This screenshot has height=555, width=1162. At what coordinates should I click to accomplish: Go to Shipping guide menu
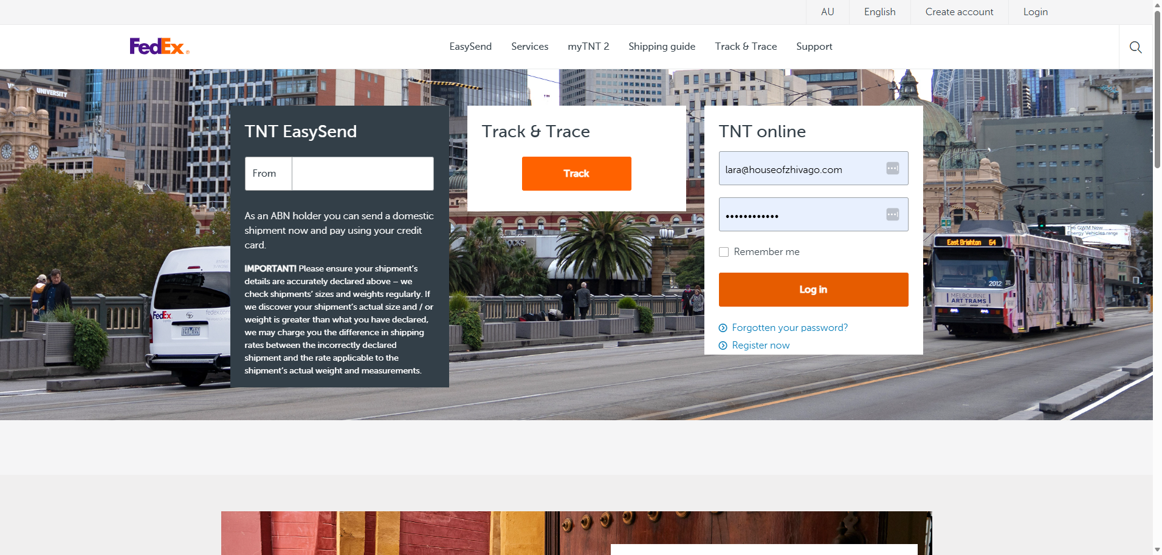pos(661,47)
